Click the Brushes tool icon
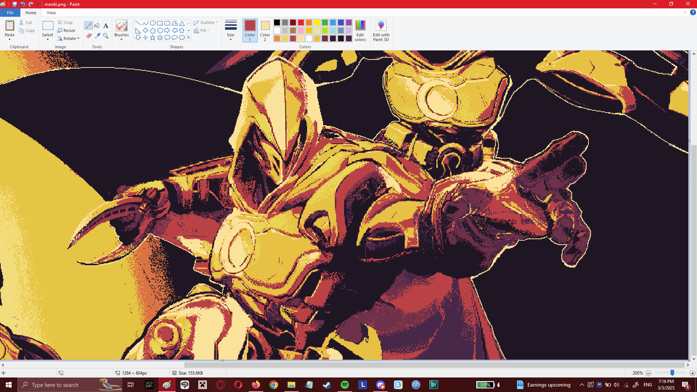The width and height of the screenshot is (697, 392). [121, 26]
